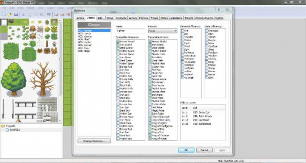Click the Project4 folder icon in map tree
This screenshot has height=163, width=306.
pyautogui.click(x=3, y=126)
